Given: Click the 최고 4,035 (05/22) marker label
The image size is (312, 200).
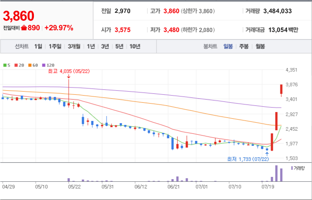Looking at the screenshot, I should (x=69, y=71).
